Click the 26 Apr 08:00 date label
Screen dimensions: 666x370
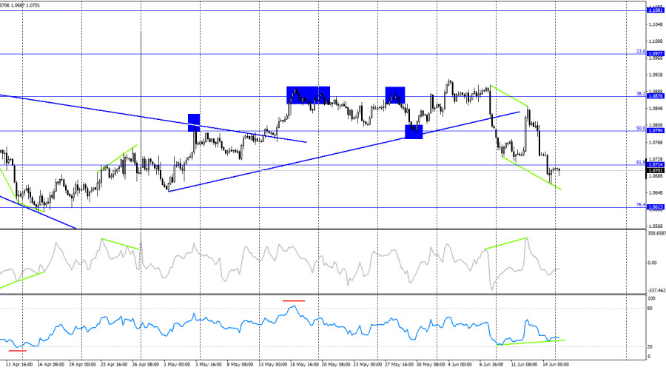[x=146, y=365]
